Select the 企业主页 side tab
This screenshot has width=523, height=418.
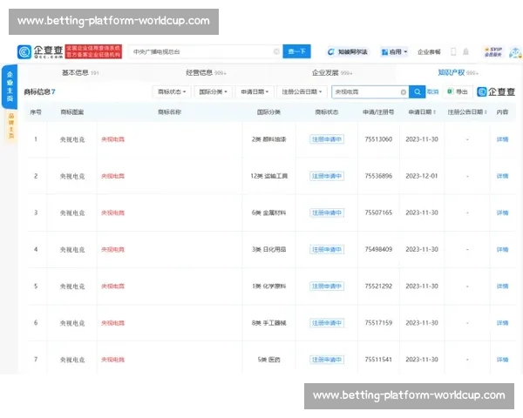[x=10, y=87]
